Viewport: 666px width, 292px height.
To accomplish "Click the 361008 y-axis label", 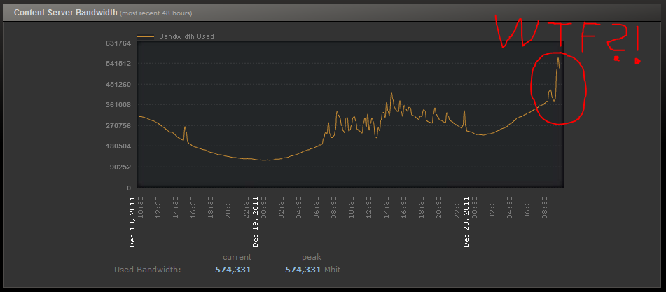I will (118, 105).
